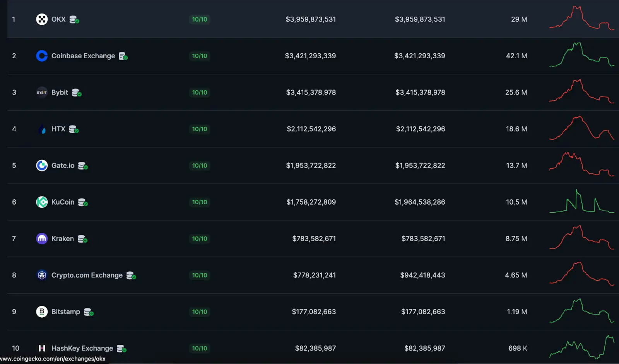Click the HTX flame logo

tap(42, 129)
